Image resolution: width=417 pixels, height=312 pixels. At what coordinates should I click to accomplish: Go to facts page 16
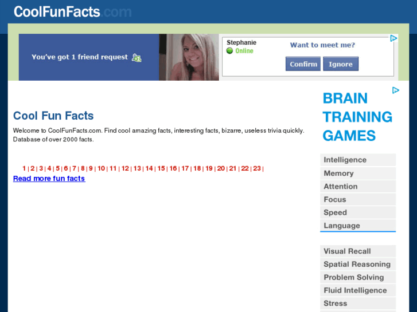(x=173, y=168)
